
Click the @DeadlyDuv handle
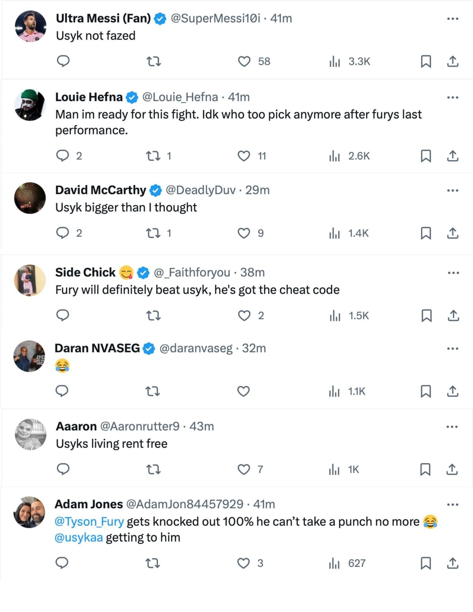pyautogui.click(x=200, y=190)
